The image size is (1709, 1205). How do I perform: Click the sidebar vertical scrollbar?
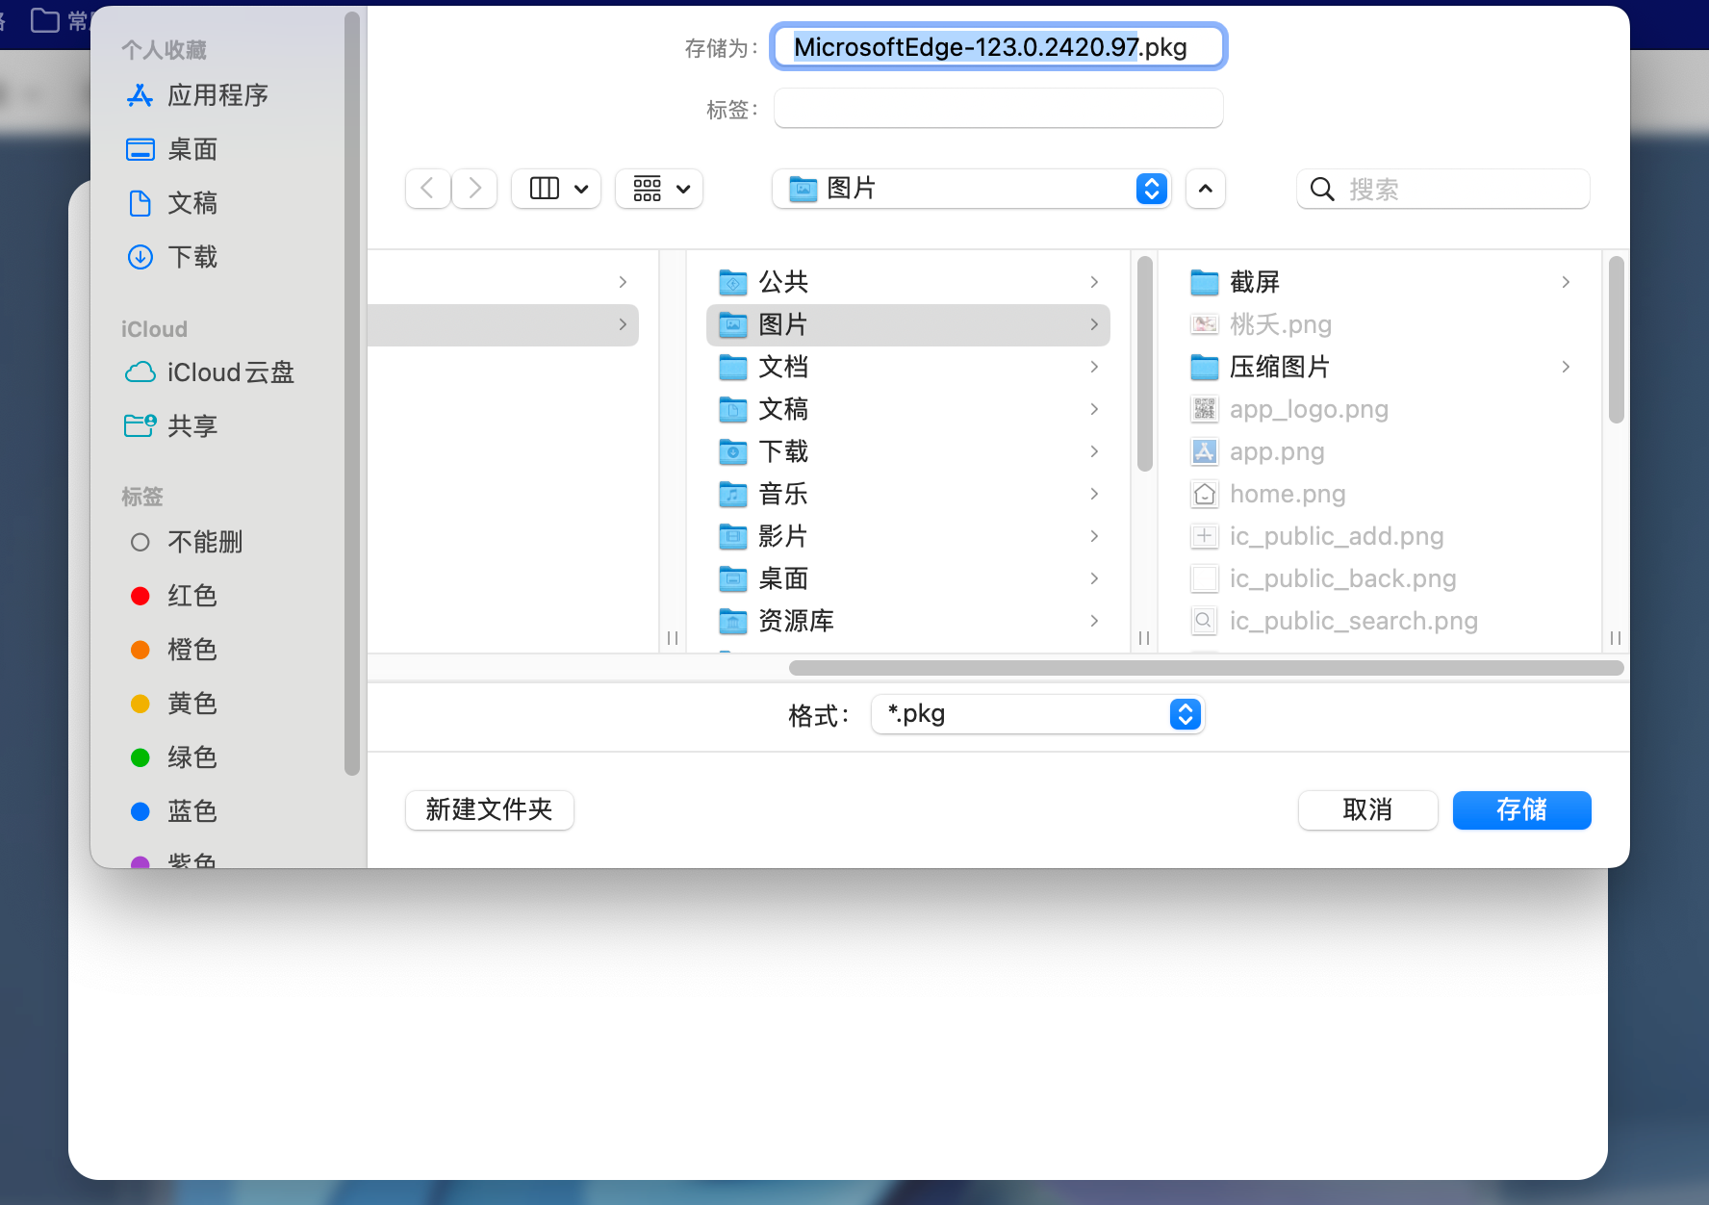352,393
